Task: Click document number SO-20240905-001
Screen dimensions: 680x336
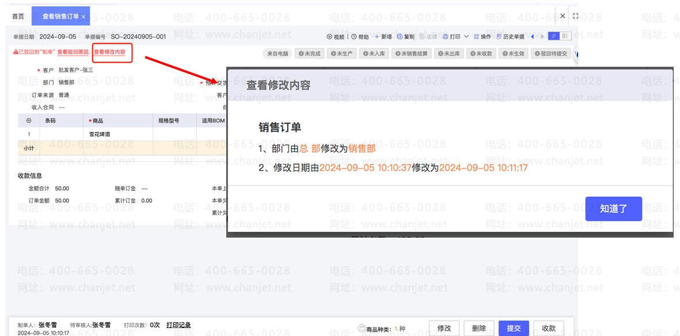Action: click(x=138, y=36)
